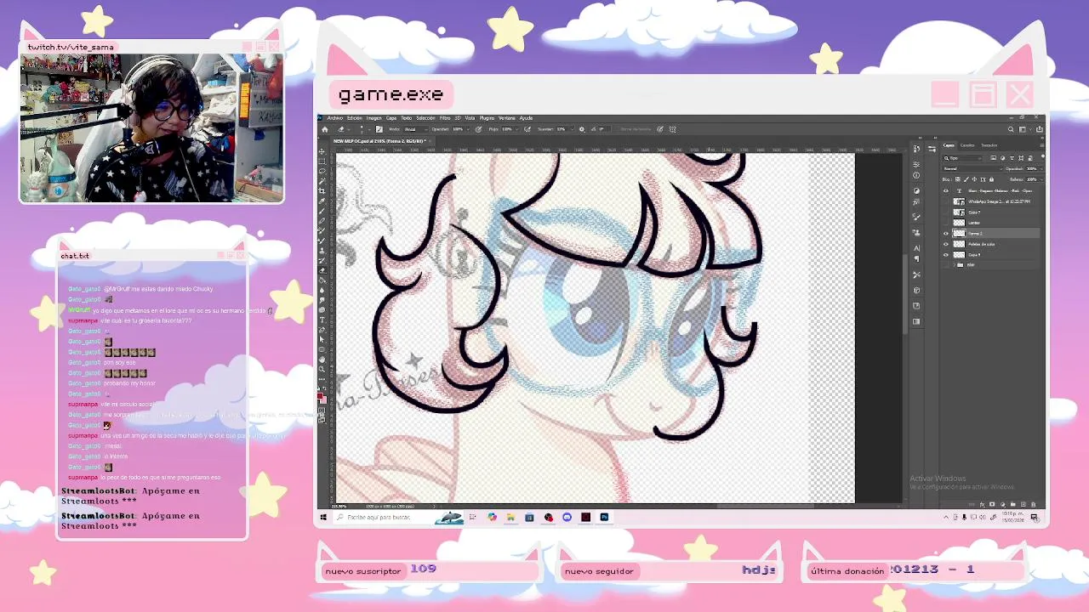Click the Home icon in options bar

tap(325, 129)
